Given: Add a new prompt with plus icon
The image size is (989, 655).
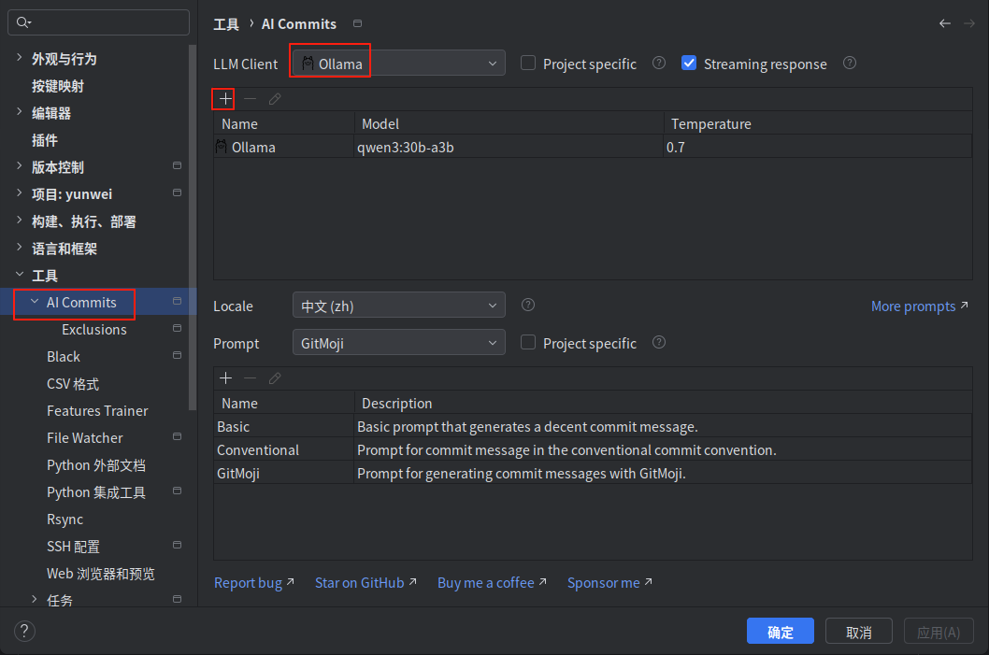Looking at the screenshot, I should [x=225, y=378].
